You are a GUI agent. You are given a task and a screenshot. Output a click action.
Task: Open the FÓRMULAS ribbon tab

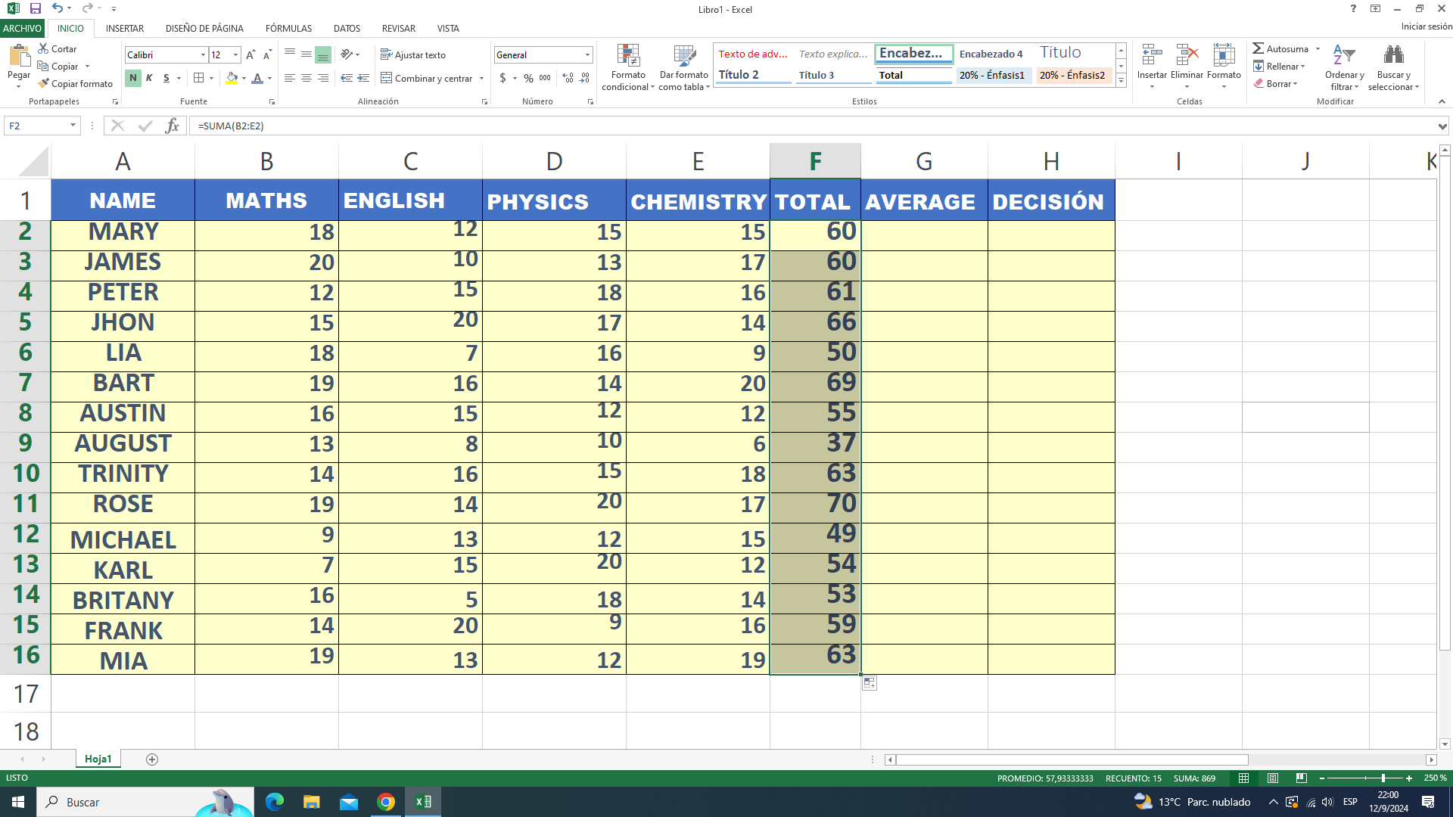tap(288, 29)
